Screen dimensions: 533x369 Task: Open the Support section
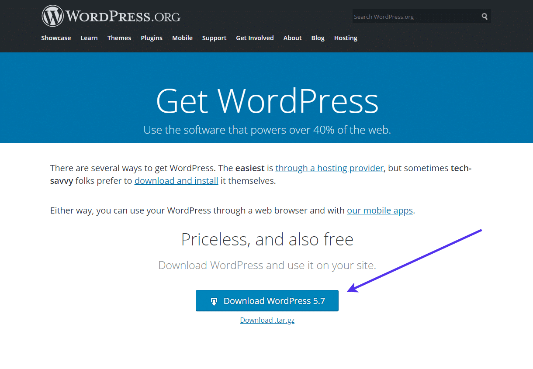(214, 38)
